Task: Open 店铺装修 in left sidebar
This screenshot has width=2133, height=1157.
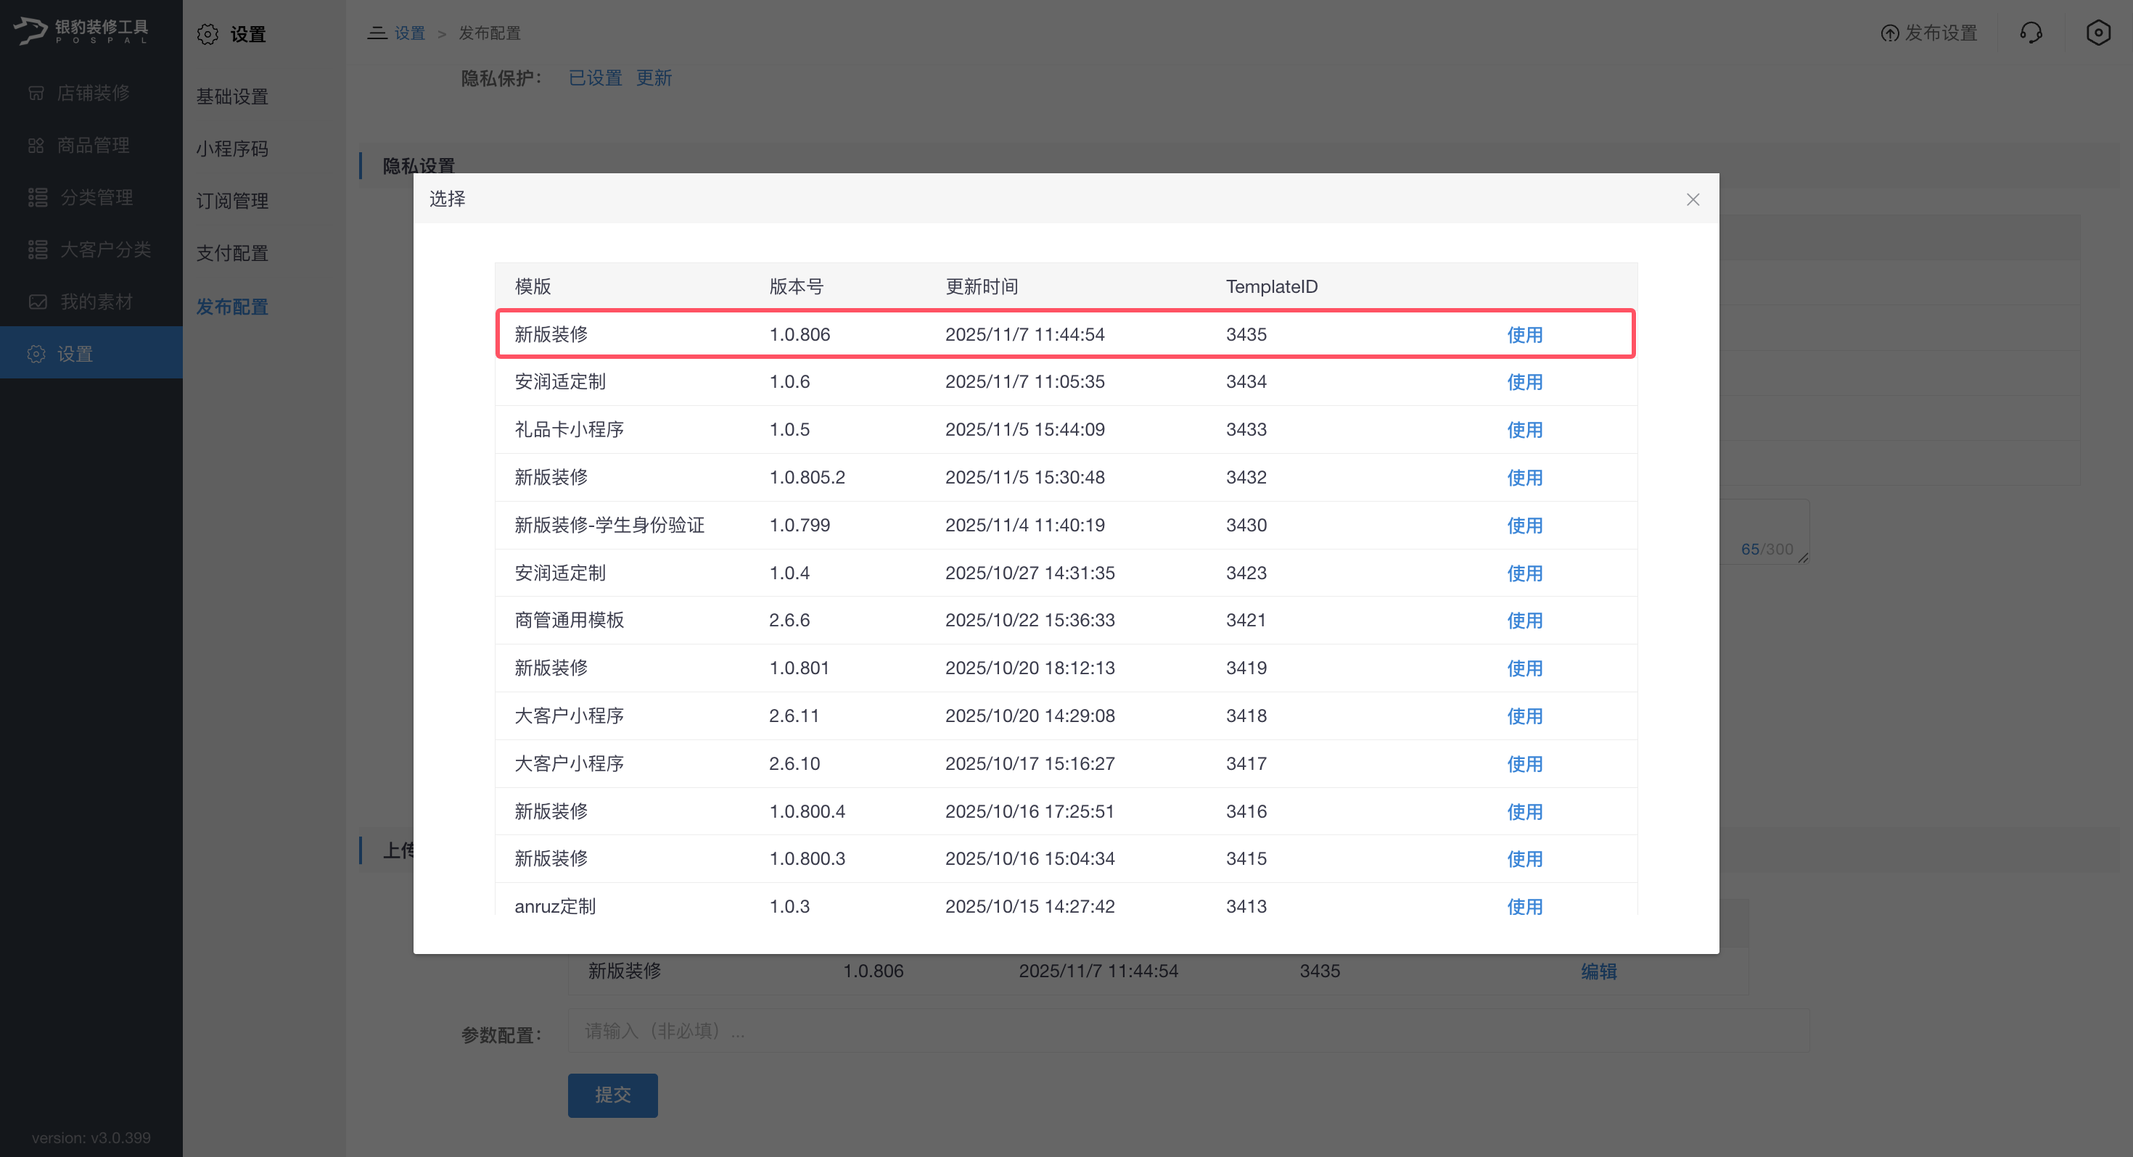Action: 92,93
